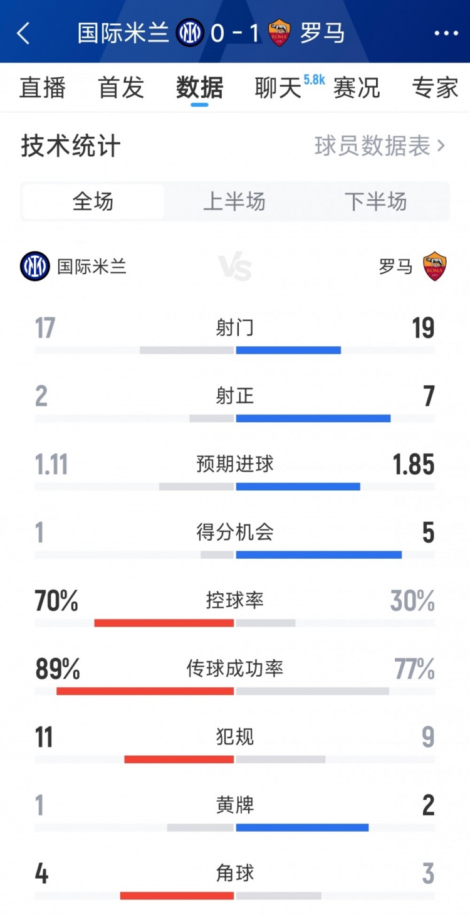Switch to the 首发 lineups tab
Image resolution: width=470 pixels, height=917 pixels.
(120, 88)
